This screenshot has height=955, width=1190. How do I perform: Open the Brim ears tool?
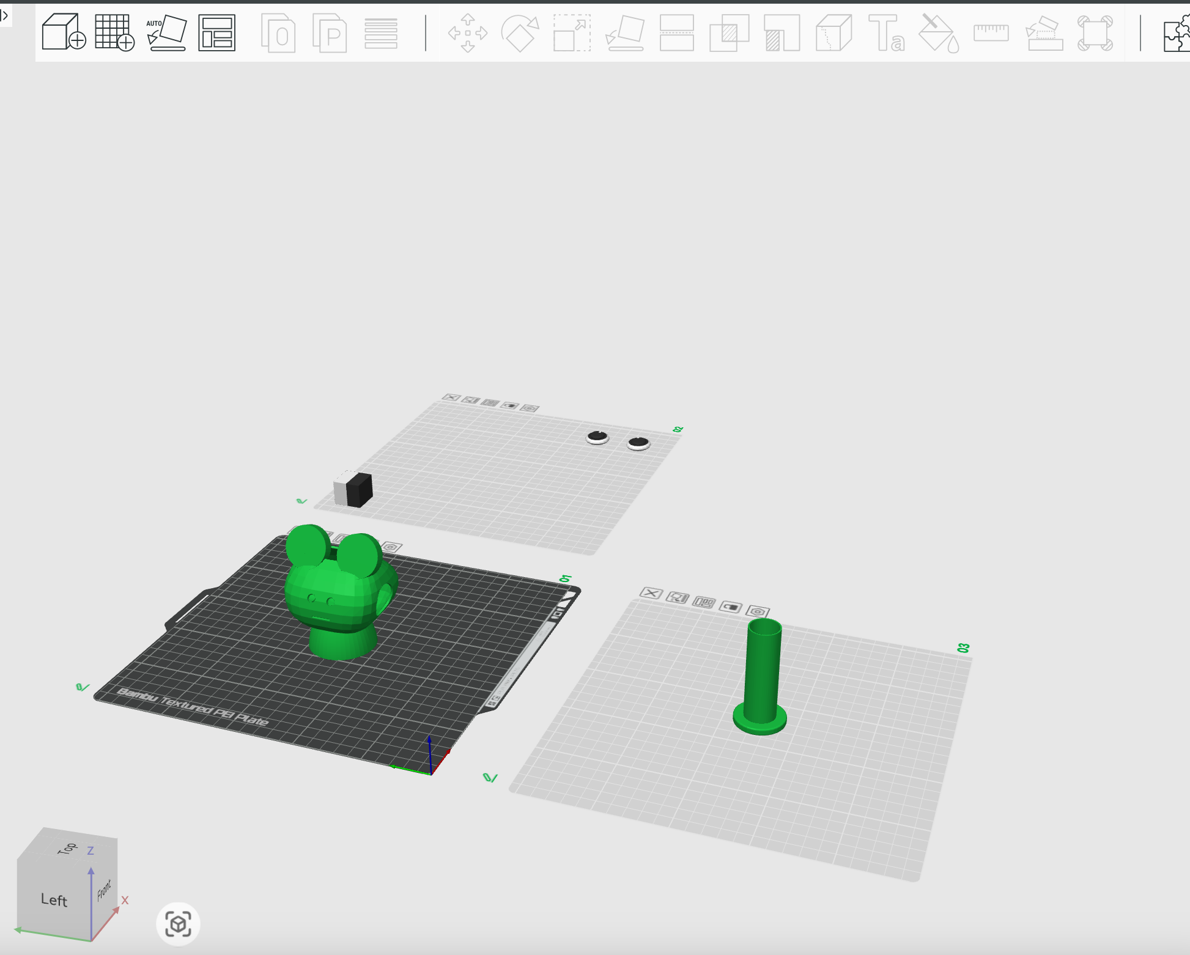pyautogui.click(x=1095, y=33)
